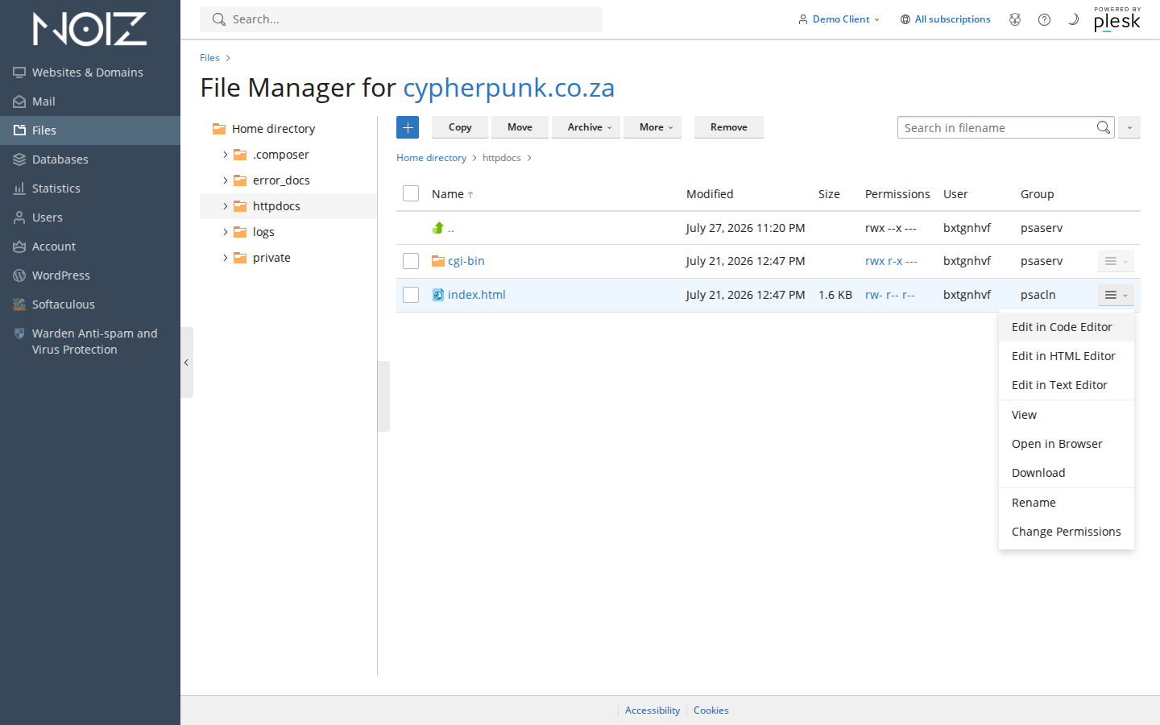Click the WordPress logo icon in sidebar
Viewport: 1160px width, 725px height.
tap(19, 275)
